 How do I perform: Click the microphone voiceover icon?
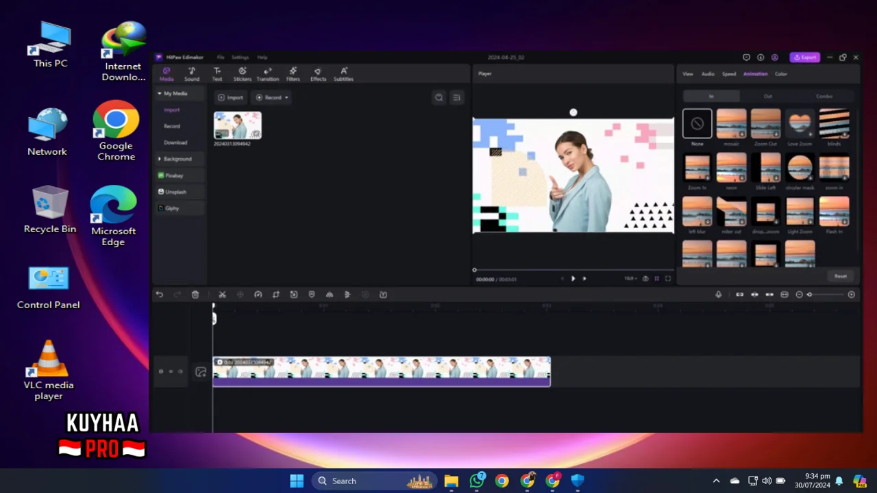(x=718, y=294)
